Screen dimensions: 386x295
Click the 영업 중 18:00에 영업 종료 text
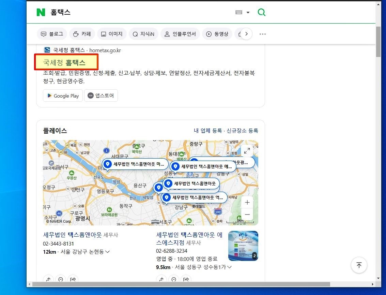[187, 259]
